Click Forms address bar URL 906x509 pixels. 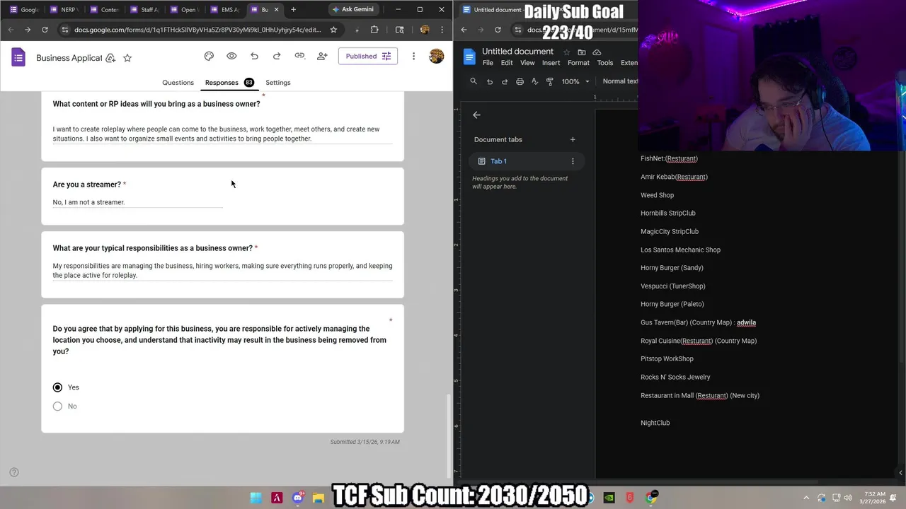pos(197,30)
